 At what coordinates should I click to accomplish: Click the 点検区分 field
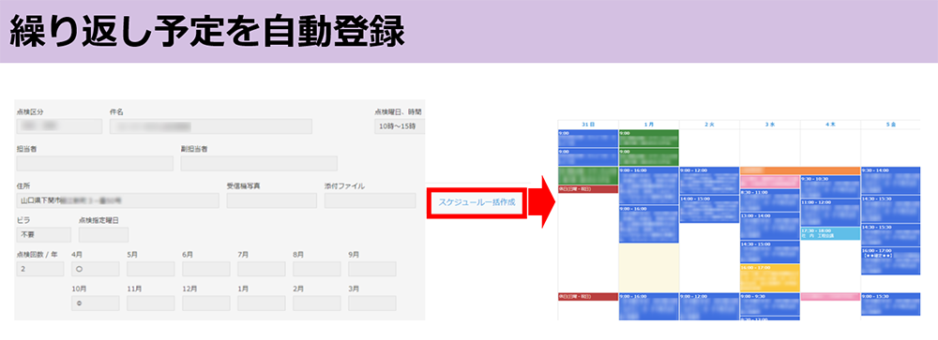tap(59, 126)
